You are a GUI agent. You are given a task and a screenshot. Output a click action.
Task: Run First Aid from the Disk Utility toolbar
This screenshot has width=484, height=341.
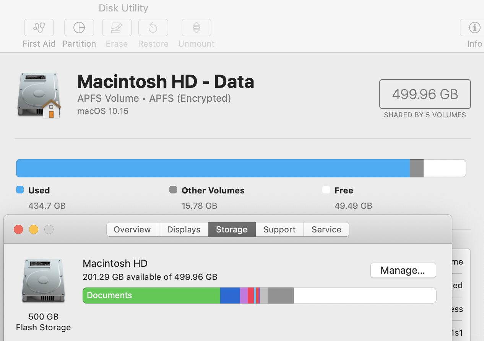click(39, 28)
